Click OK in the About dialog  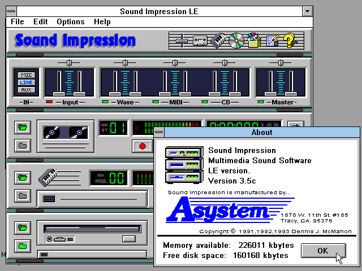point(323,251)
